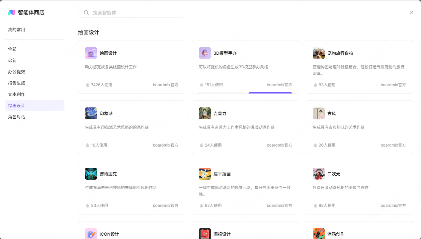The height and width of the screenshot is (239, 421).
Task: Click the flame icon beside 26人使用
Action: click(315, 145)
